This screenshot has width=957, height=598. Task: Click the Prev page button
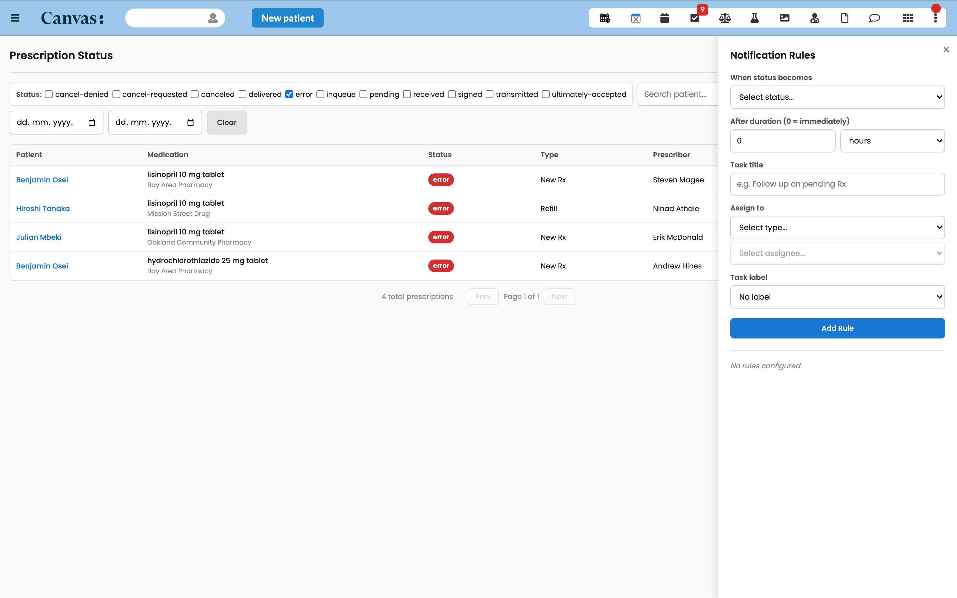pyautogui.click(x=483, y=297)
